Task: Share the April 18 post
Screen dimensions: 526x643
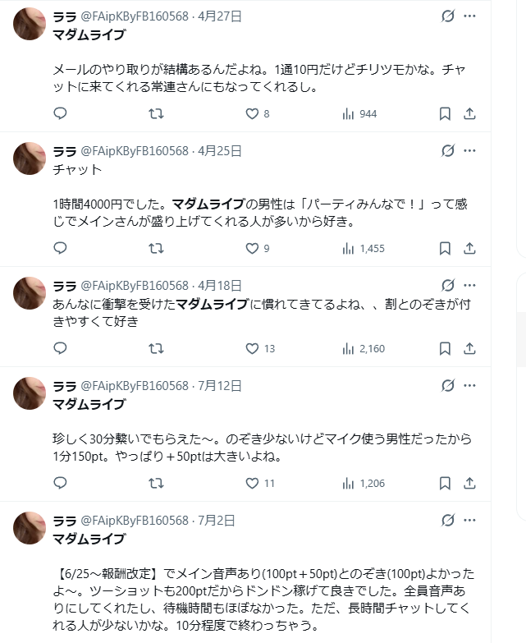Action: tap(469, 348)
